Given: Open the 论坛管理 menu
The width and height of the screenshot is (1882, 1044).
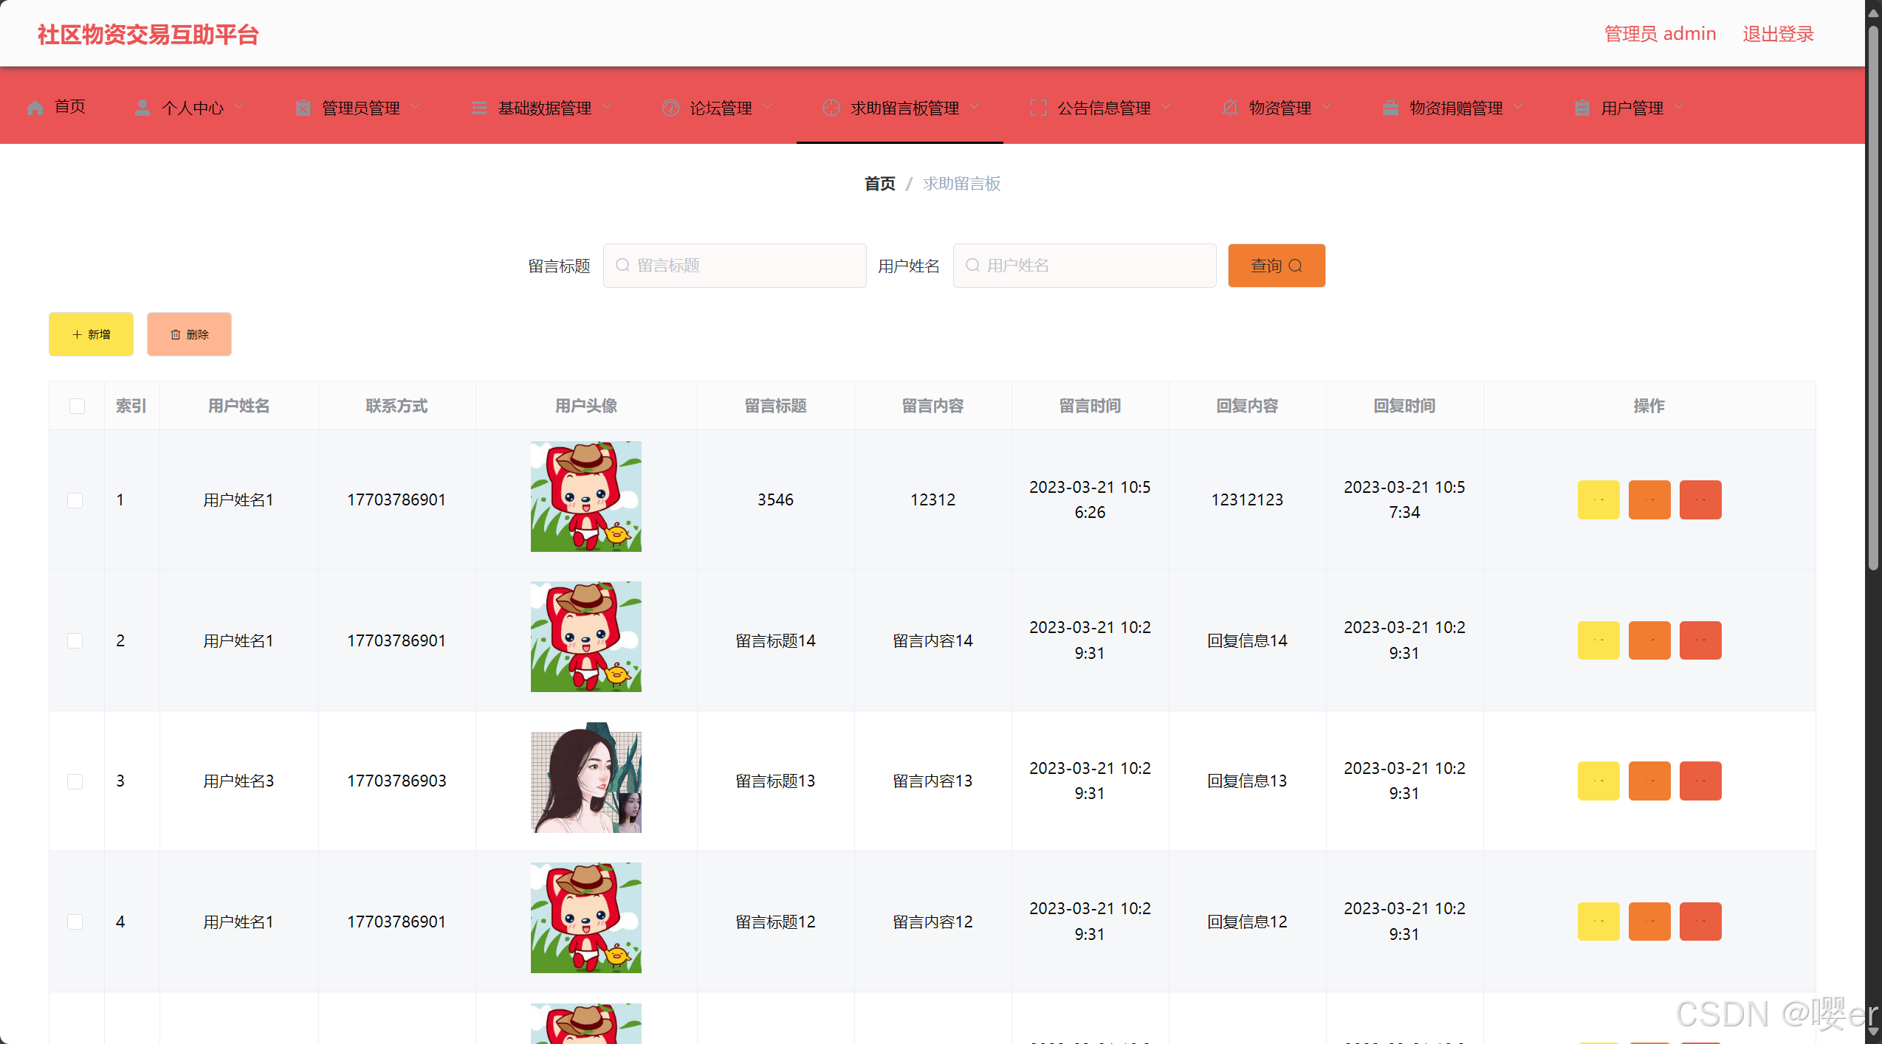Looking at the screenshot, I should pos(720,108).
